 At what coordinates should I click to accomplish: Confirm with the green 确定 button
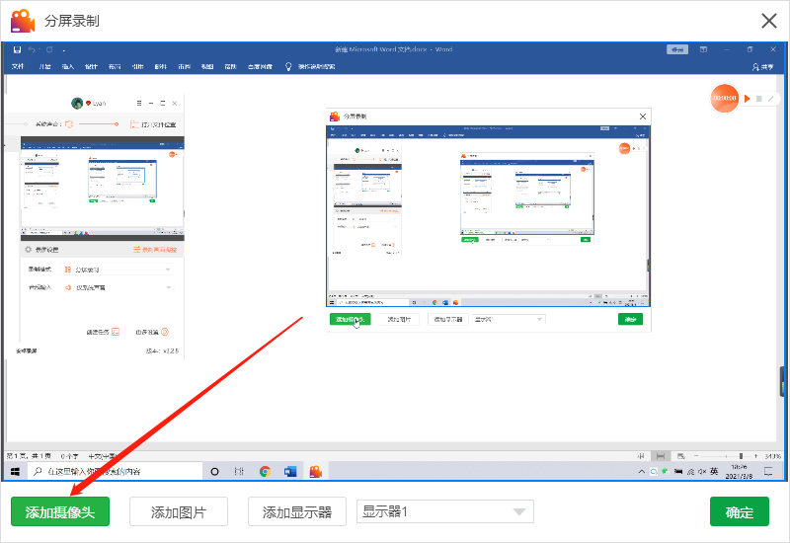click(739, 512)
